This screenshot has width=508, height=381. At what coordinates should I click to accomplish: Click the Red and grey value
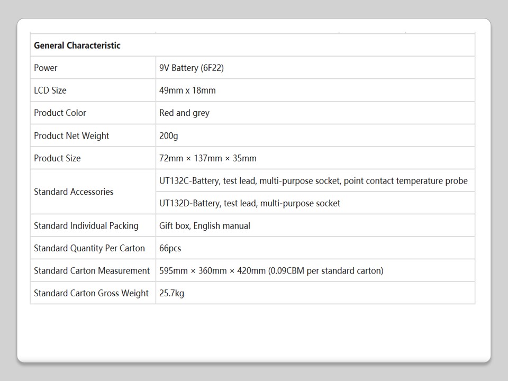184,113
